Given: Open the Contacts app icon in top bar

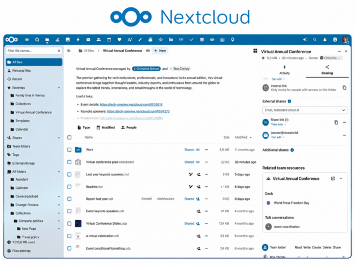Looking at the screenshot, I should click(x=99, y=40).
